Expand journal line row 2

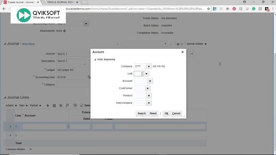(10, 135)
